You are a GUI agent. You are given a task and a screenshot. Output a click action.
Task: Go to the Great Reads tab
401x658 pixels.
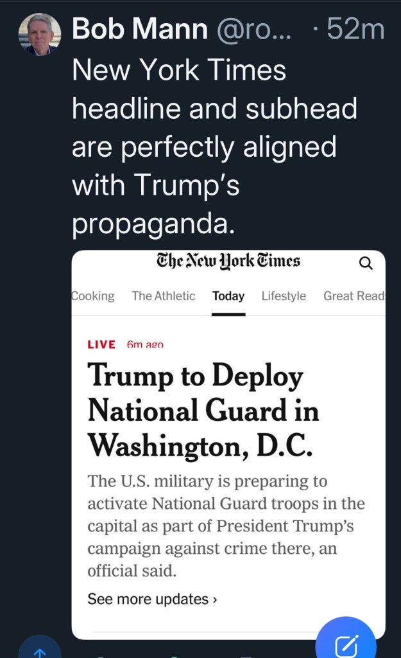coord(354,296)
